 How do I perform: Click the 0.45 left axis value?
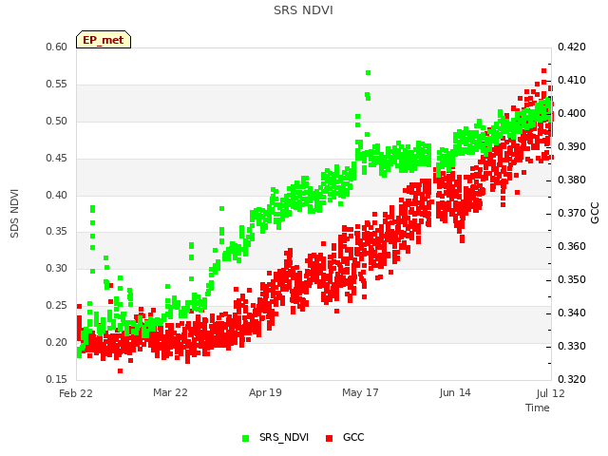pyautogui.click(x=57, y=159)
